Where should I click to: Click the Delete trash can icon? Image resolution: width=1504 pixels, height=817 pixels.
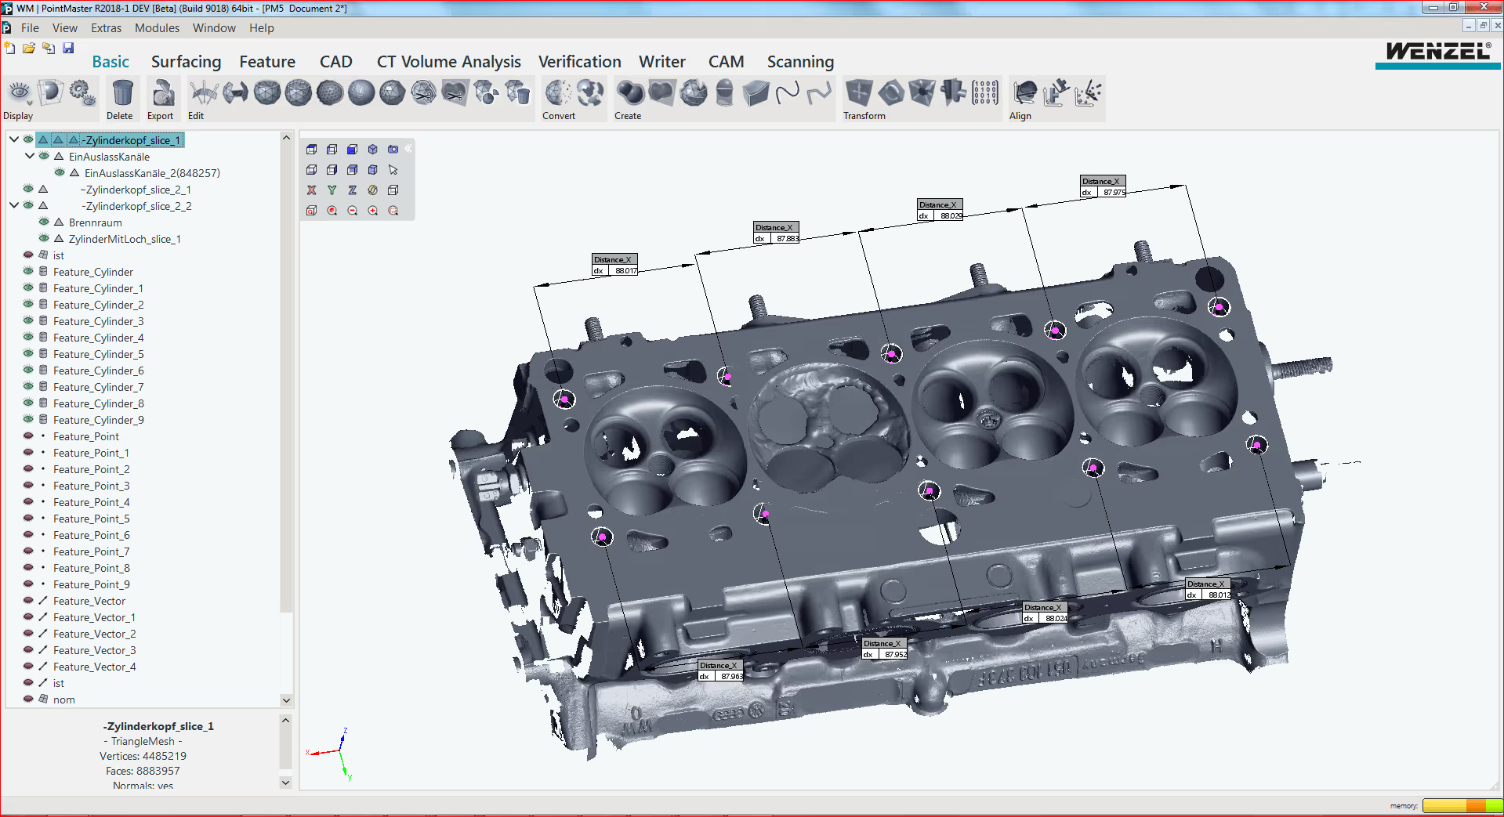pos(121,93)
